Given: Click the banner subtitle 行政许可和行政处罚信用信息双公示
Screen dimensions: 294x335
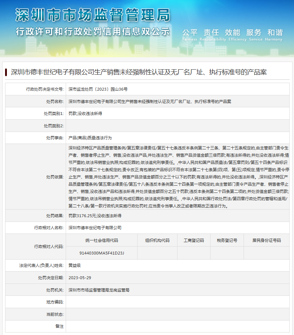Looking at the screenshot, I should click(x=93, y=32).
